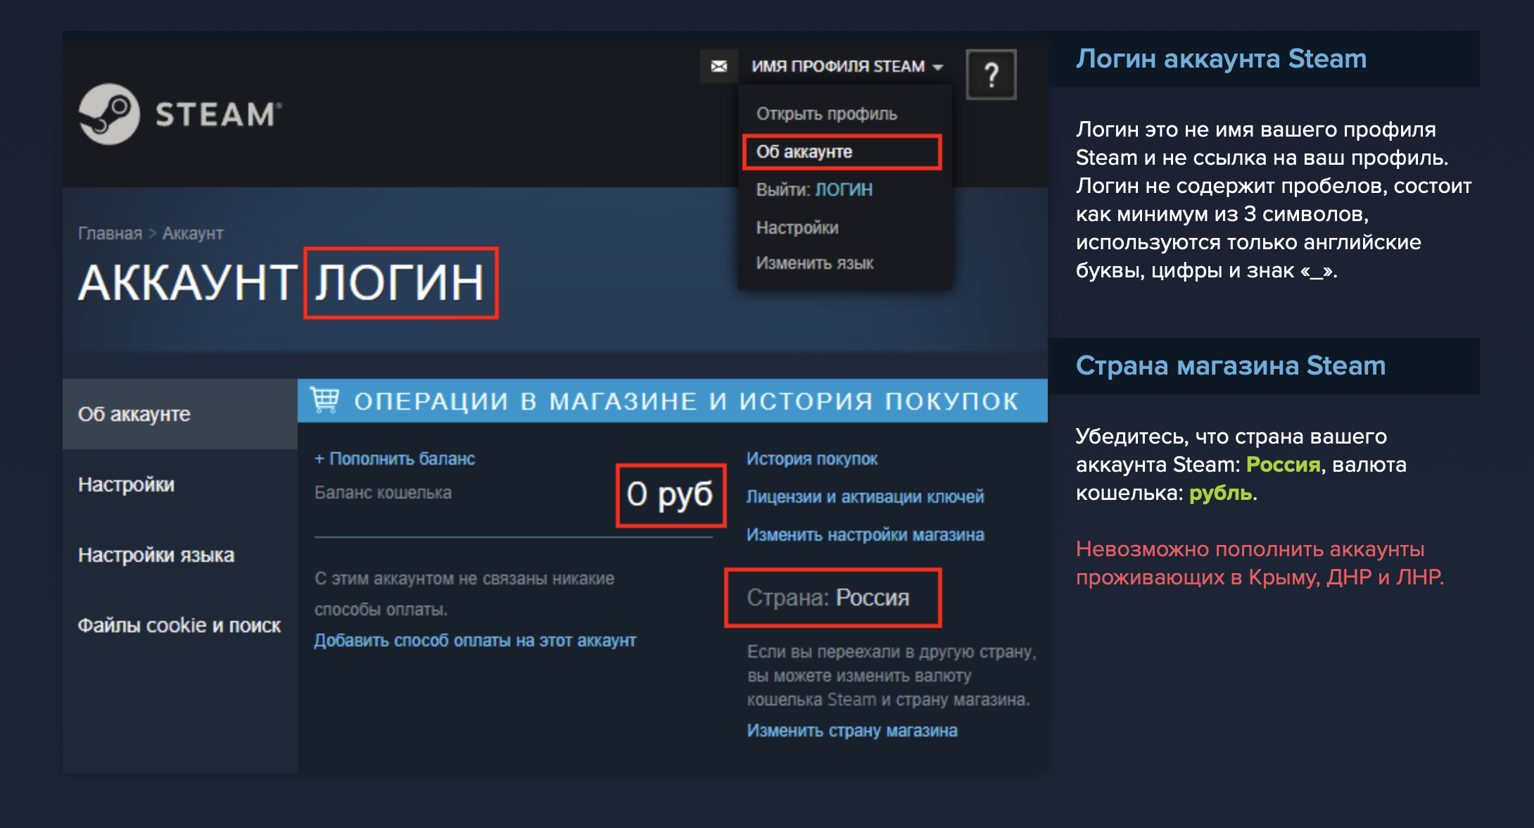Open the Об аккаунте sidebar tab

180,414
